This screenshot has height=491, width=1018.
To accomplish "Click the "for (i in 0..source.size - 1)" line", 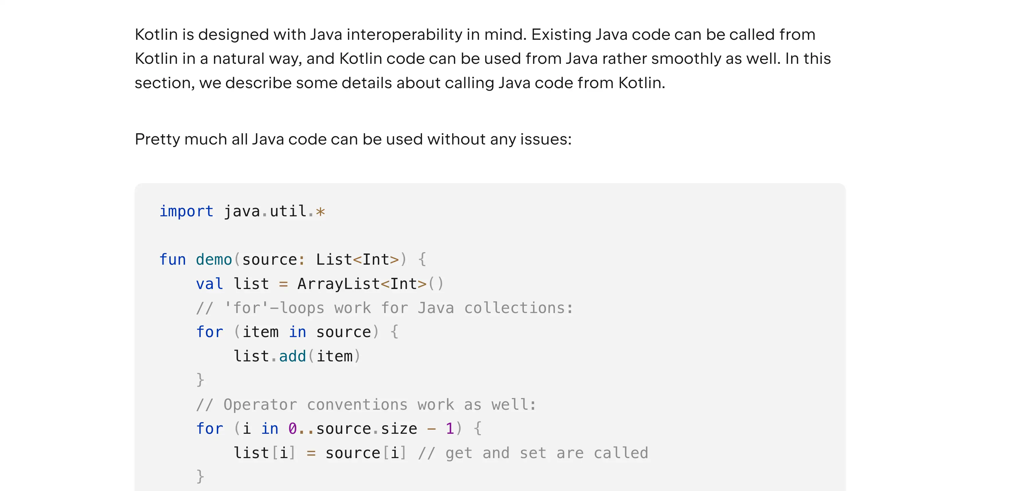I will click(x=339, y=429).
